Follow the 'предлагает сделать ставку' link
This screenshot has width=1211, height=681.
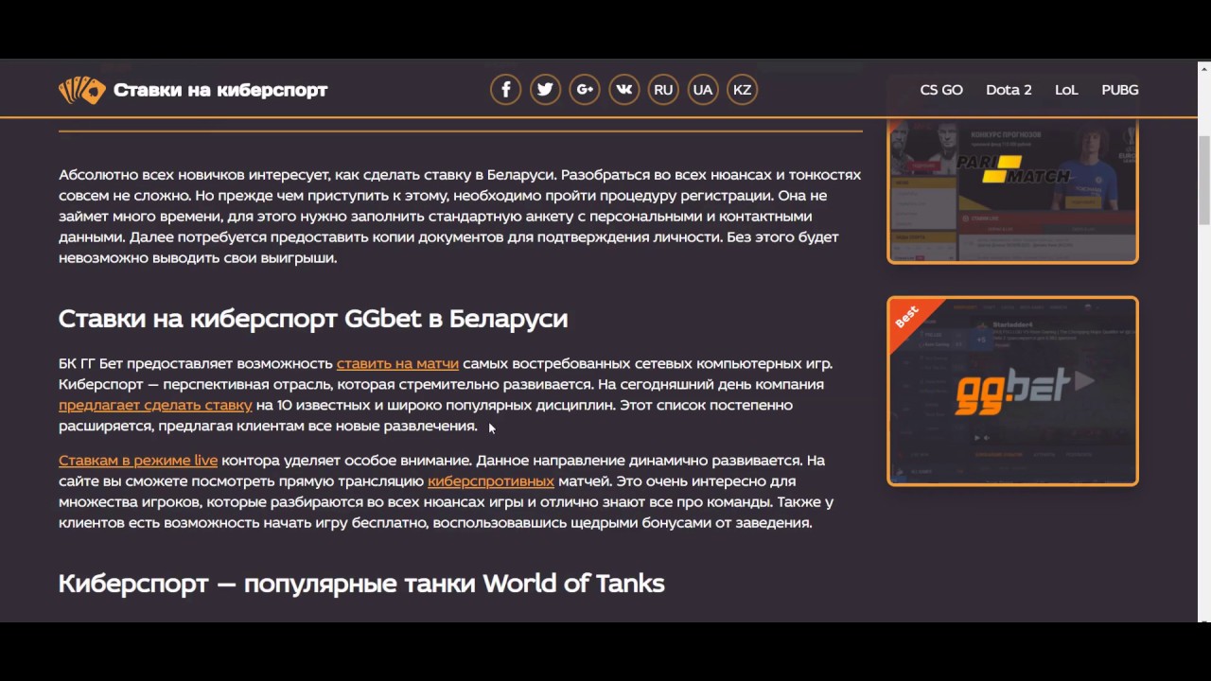click(x=155, y=405)
